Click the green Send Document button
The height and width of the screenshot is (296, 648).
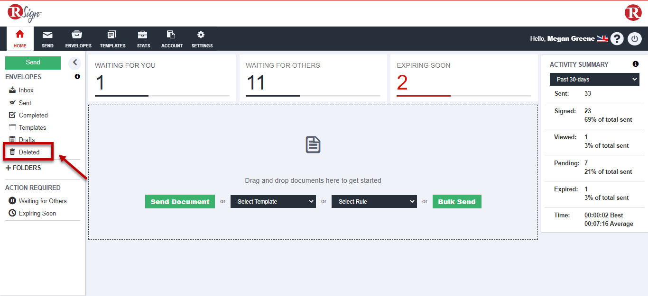click(180, 202)
